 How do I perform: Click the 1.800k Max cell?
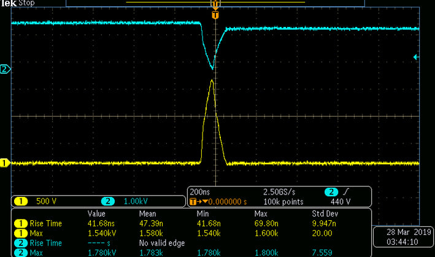coord(266,253)
